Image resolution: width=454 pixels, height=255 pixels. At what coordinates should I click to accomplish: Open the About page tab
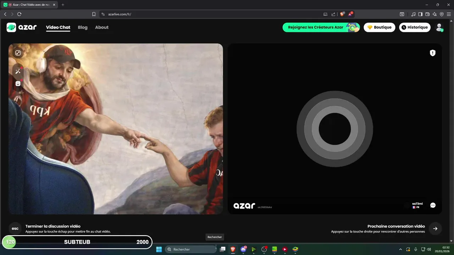[x=102, y=27]
